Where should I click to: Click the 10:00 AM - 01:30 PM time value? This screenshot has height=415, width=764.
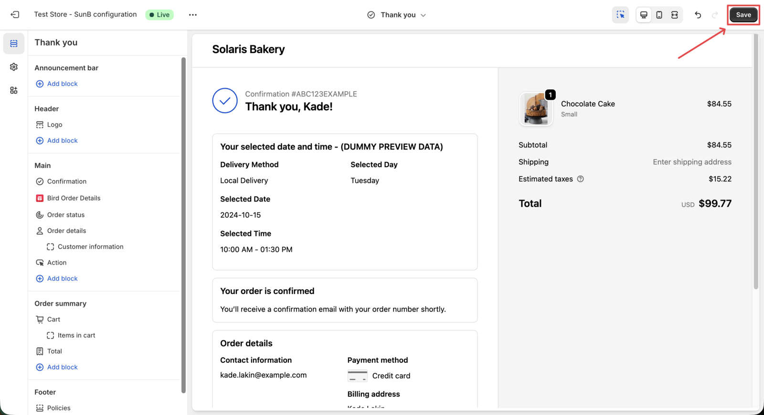click(256, 250)
